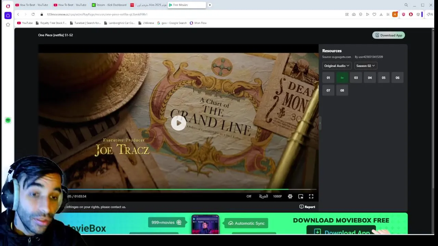
Task: Toggle subtitles Off button
Action: [x=249, y=196]
